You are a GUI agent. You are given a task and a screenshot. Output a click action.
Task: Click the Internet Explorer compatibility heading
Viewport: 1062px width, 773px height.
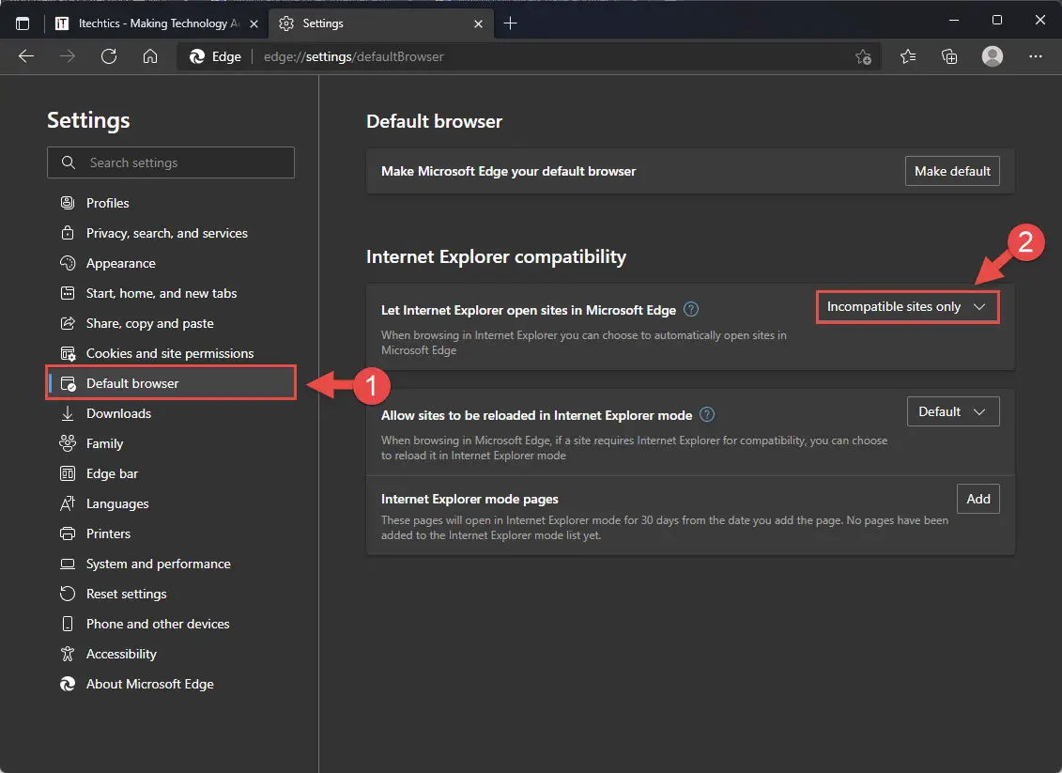496,256
